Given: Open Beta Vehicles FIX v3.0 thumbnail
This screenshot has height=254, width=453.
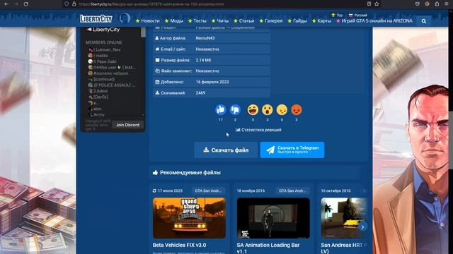Looking at the screenshot, I should click(x=189, y=218).
